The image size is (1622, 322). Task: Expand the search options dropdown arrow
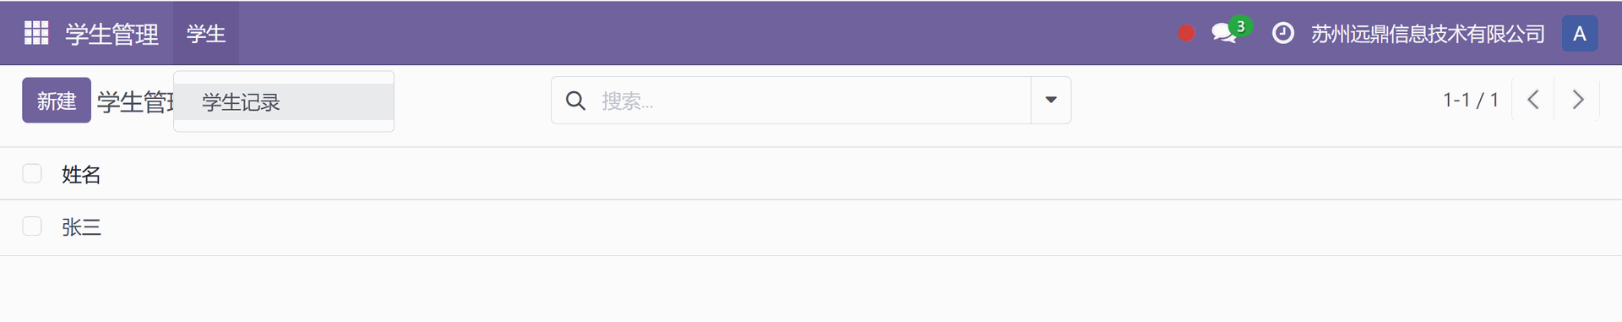click(1051, 100)
